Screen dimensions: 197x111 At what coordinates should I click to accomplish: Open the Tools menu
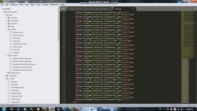click(x=38, y=5)
